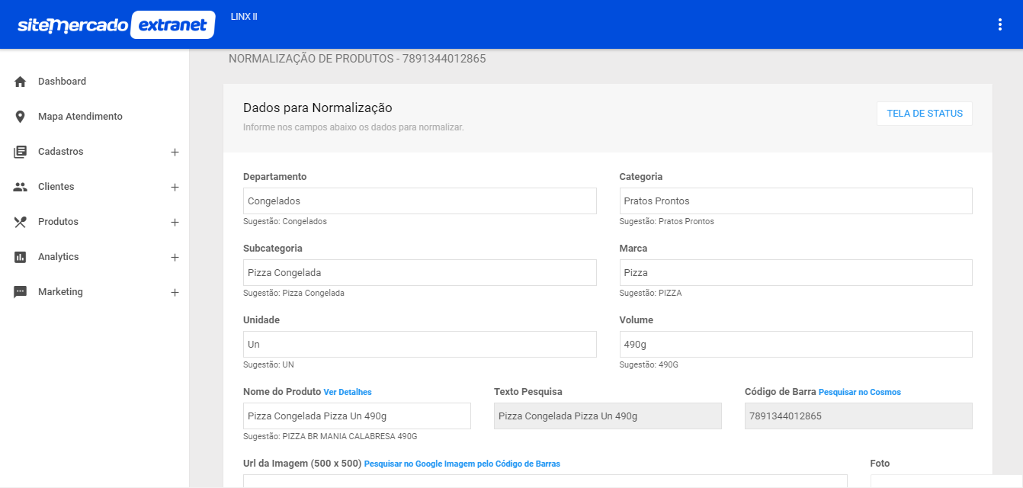Expand the Marketing submenu plus
This screenshot has height=488, width=1023.
175,293
